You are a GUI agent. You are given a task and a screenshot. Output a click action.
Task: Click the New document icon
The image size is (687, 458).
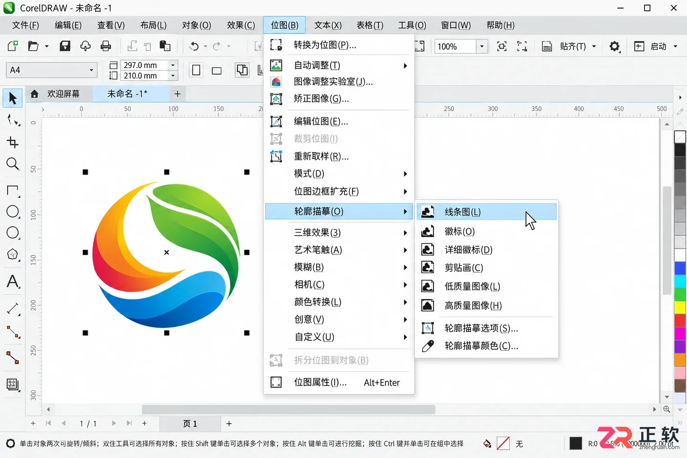pyautogui.click(x=13, y=46)
